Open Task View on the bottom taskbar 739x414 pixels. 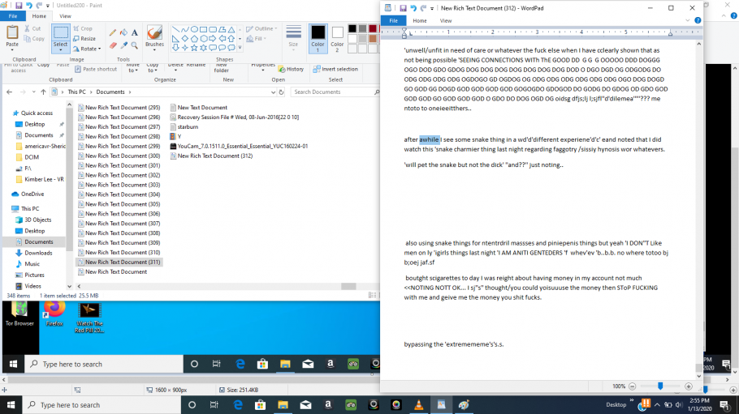point(214,404)
